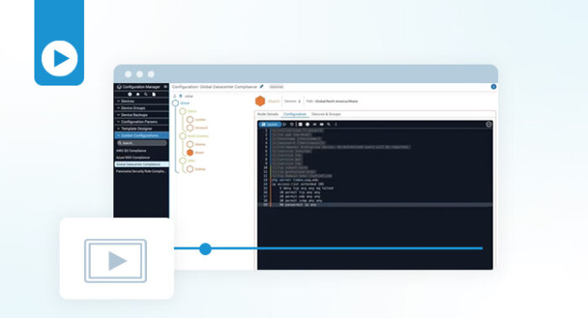Open the hamburger menu beside Configuration Manager
588x318 pixels.
pos(165,86)
